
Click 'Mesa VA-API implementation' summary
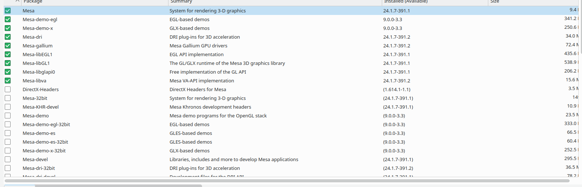point(202,81)
